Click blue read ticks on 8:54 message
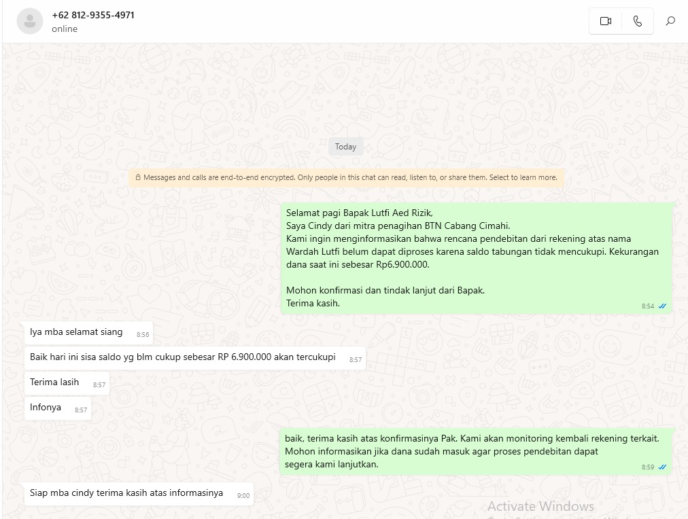Image resolution: width=688 pixels, height=519 pixels. pyautogui.click(x=662, y=306)
